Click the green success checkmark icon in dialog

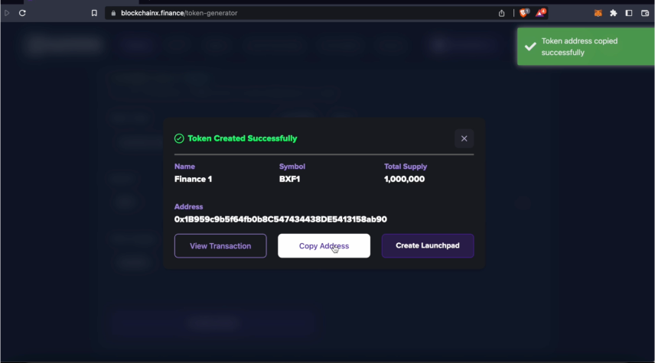pos(179,138)
